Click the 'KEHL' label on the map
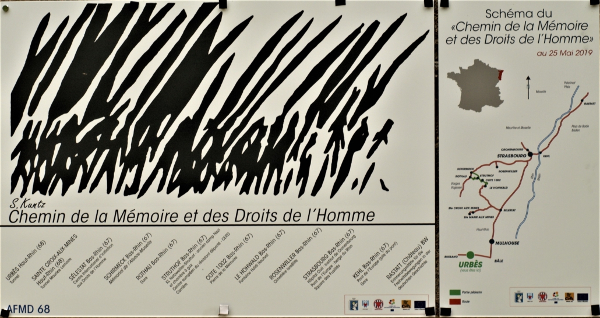The width and height of the screenshot is (600, 318). 546,156
